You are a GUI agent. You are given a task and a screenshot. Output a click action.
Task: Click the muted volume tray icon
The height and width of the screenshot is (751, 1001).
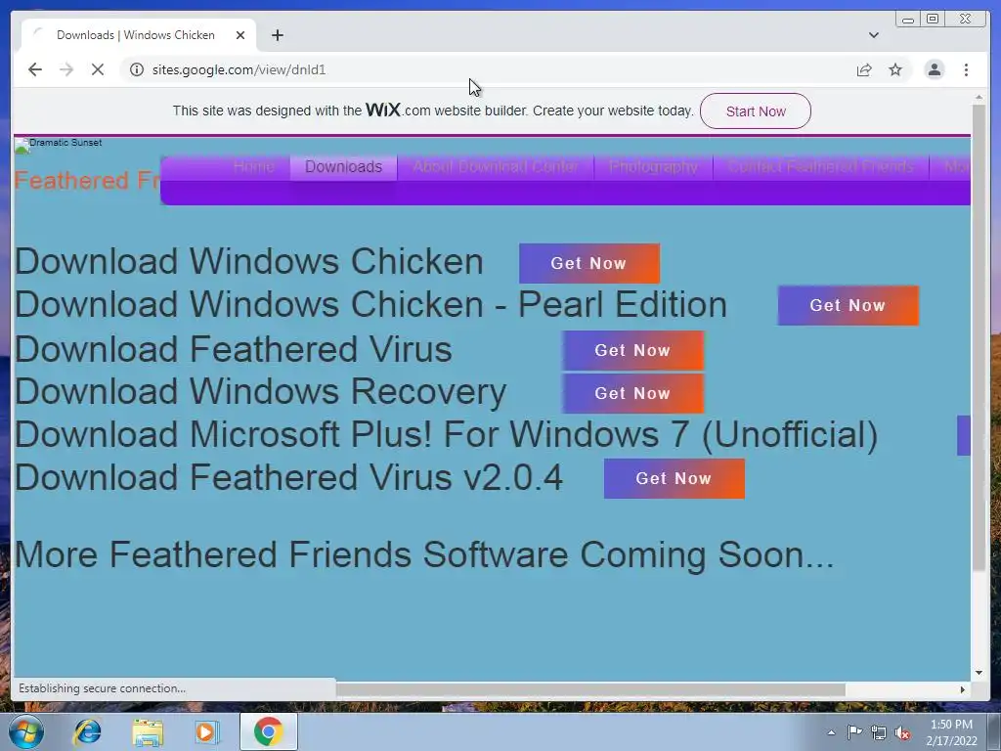(902, 733)
